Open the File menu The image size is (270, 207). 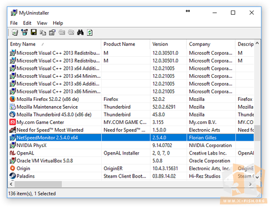14,23
